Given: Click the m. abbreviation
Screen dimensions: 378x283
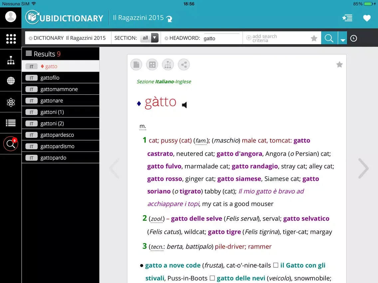Looking at the screenshot, I should pos(143,126).
